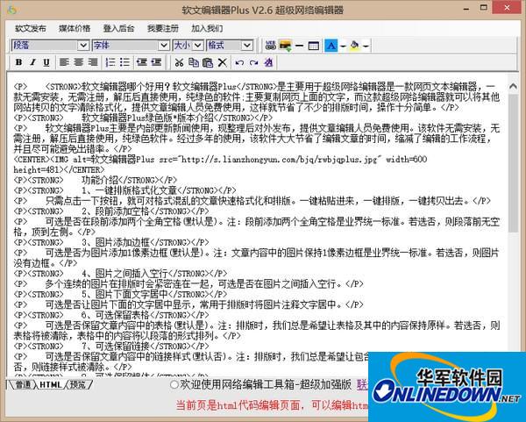Click scrollbar up arrow
Image resolution: width=526 pixels, height=422 pixels.
(x=513, y=86)
